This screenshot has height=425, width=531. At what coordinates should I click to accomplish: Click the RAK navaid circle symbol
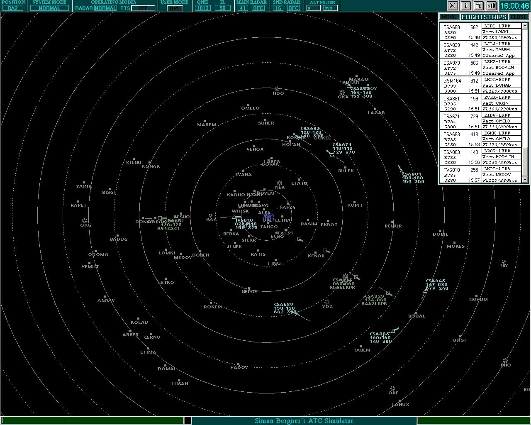[210, 216]
